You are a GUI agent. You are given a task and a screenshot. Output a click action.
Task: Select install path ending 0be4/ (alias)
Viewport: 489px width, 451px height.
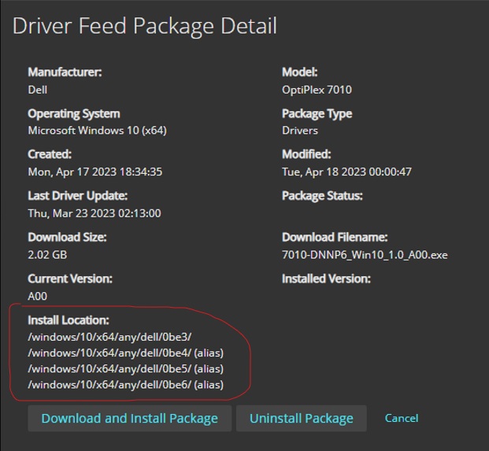point(126,353)
